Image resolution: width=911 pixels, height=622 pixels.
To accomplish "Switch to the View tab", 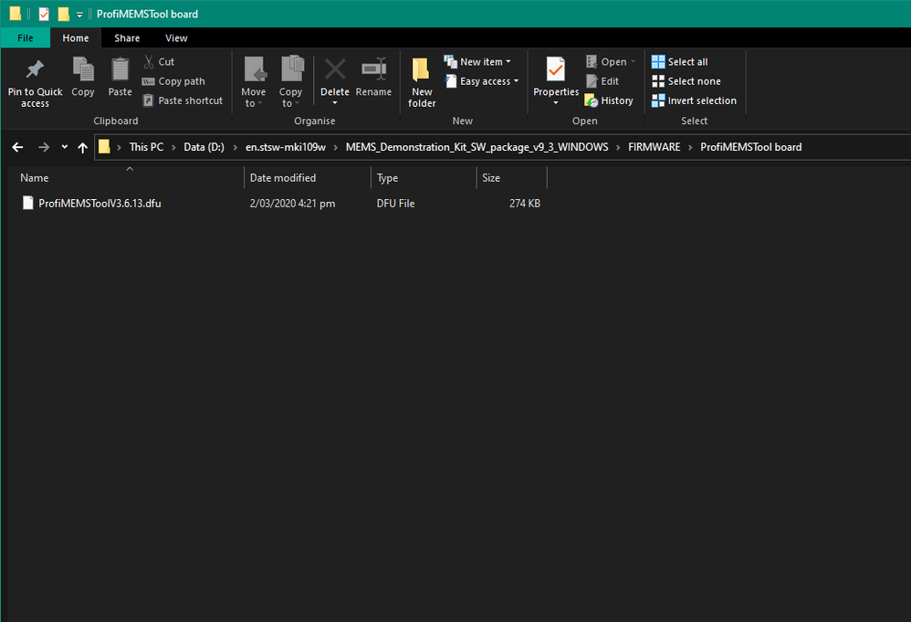I will 176,37.
